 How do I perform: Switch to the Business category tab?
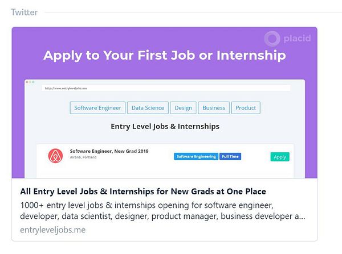[x=214, y=107]
